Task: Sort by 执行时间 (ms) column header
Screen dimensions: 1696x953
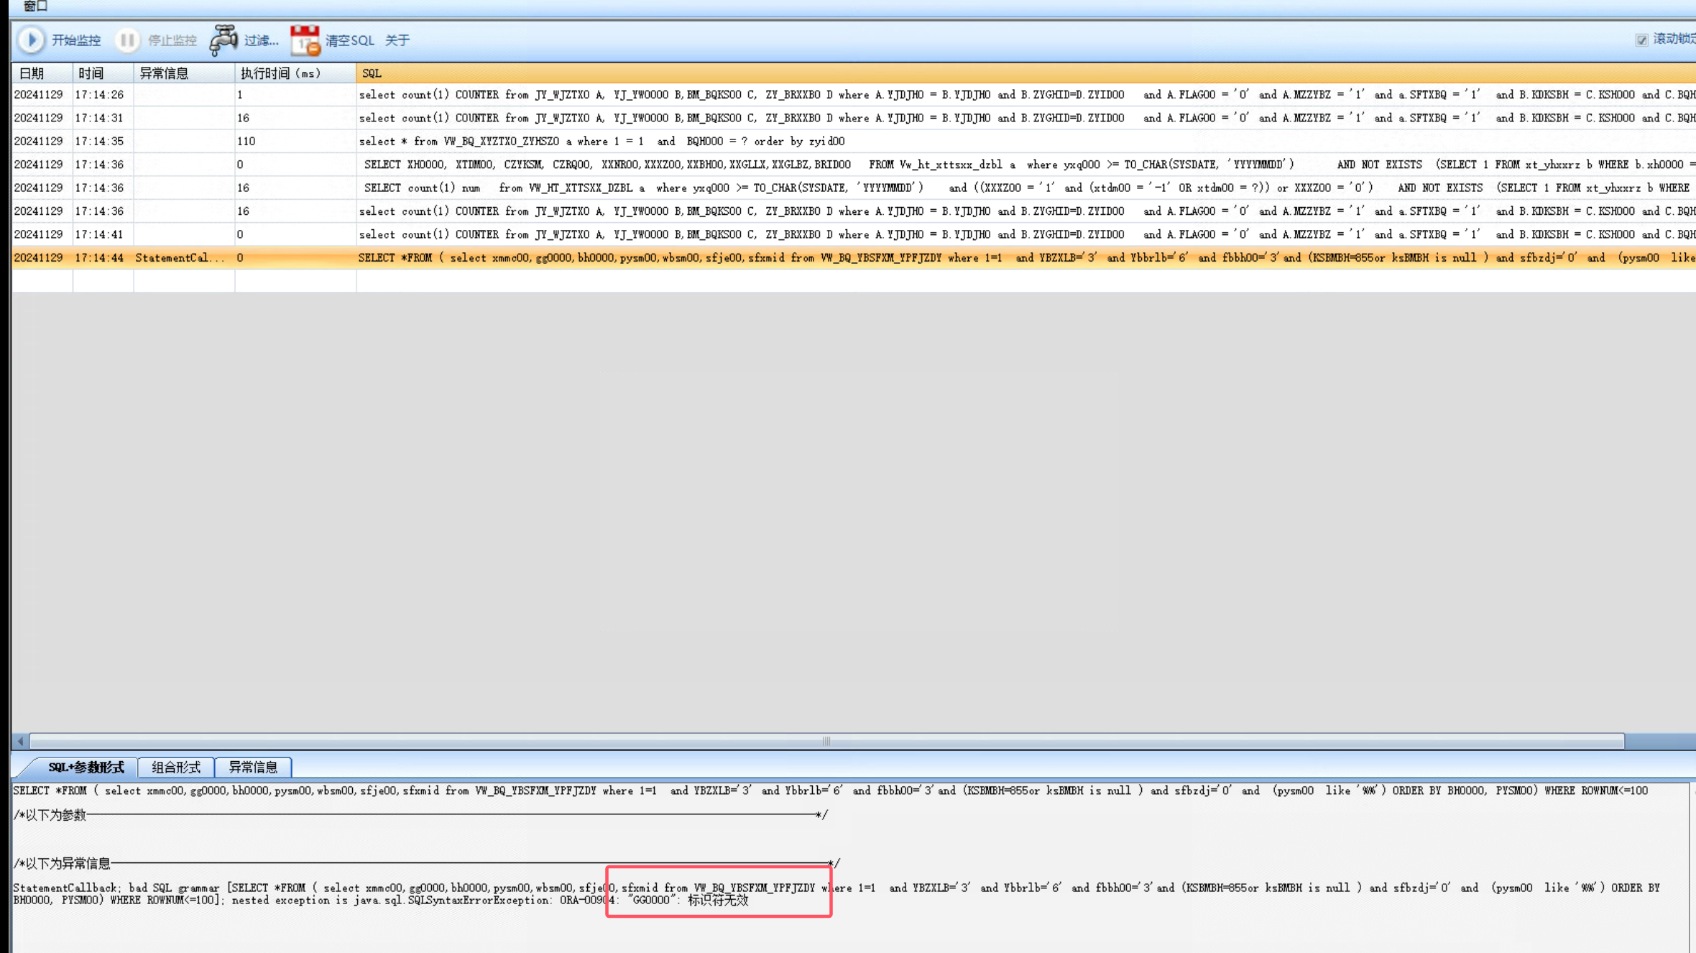Action: 280,73
